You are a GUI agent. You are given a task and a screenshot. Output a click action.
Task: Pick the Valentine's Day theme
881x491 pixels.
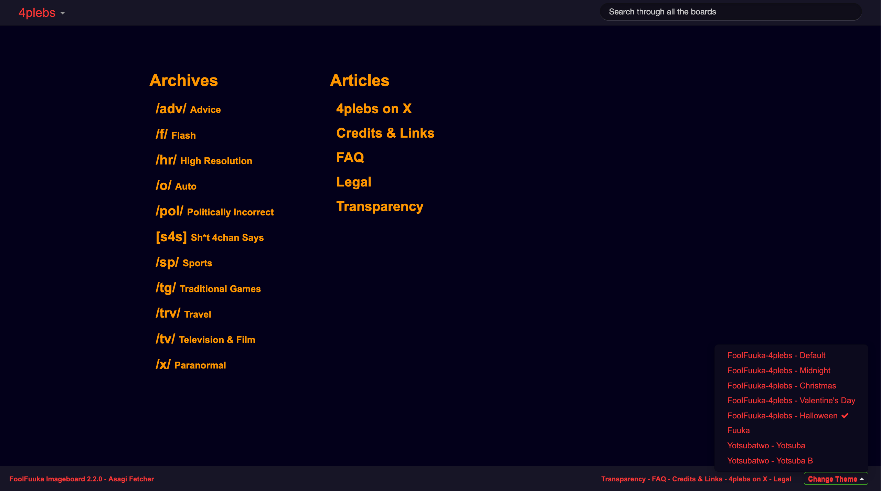[791, 401]
